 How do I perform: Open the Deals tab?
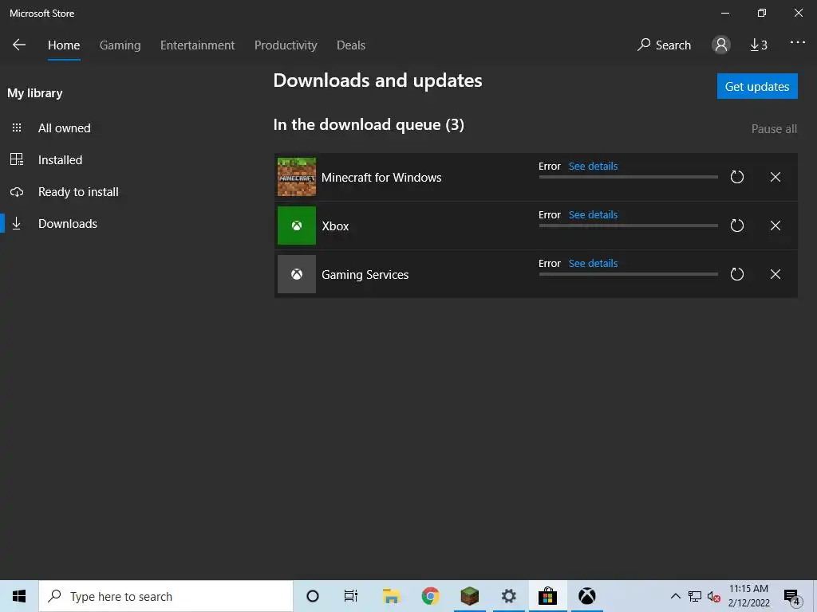click(x=351, y=45)
